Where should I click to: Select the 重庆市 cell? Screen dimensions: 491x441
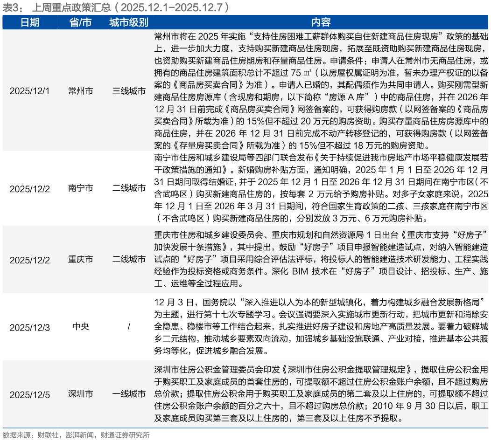[80, 259]
